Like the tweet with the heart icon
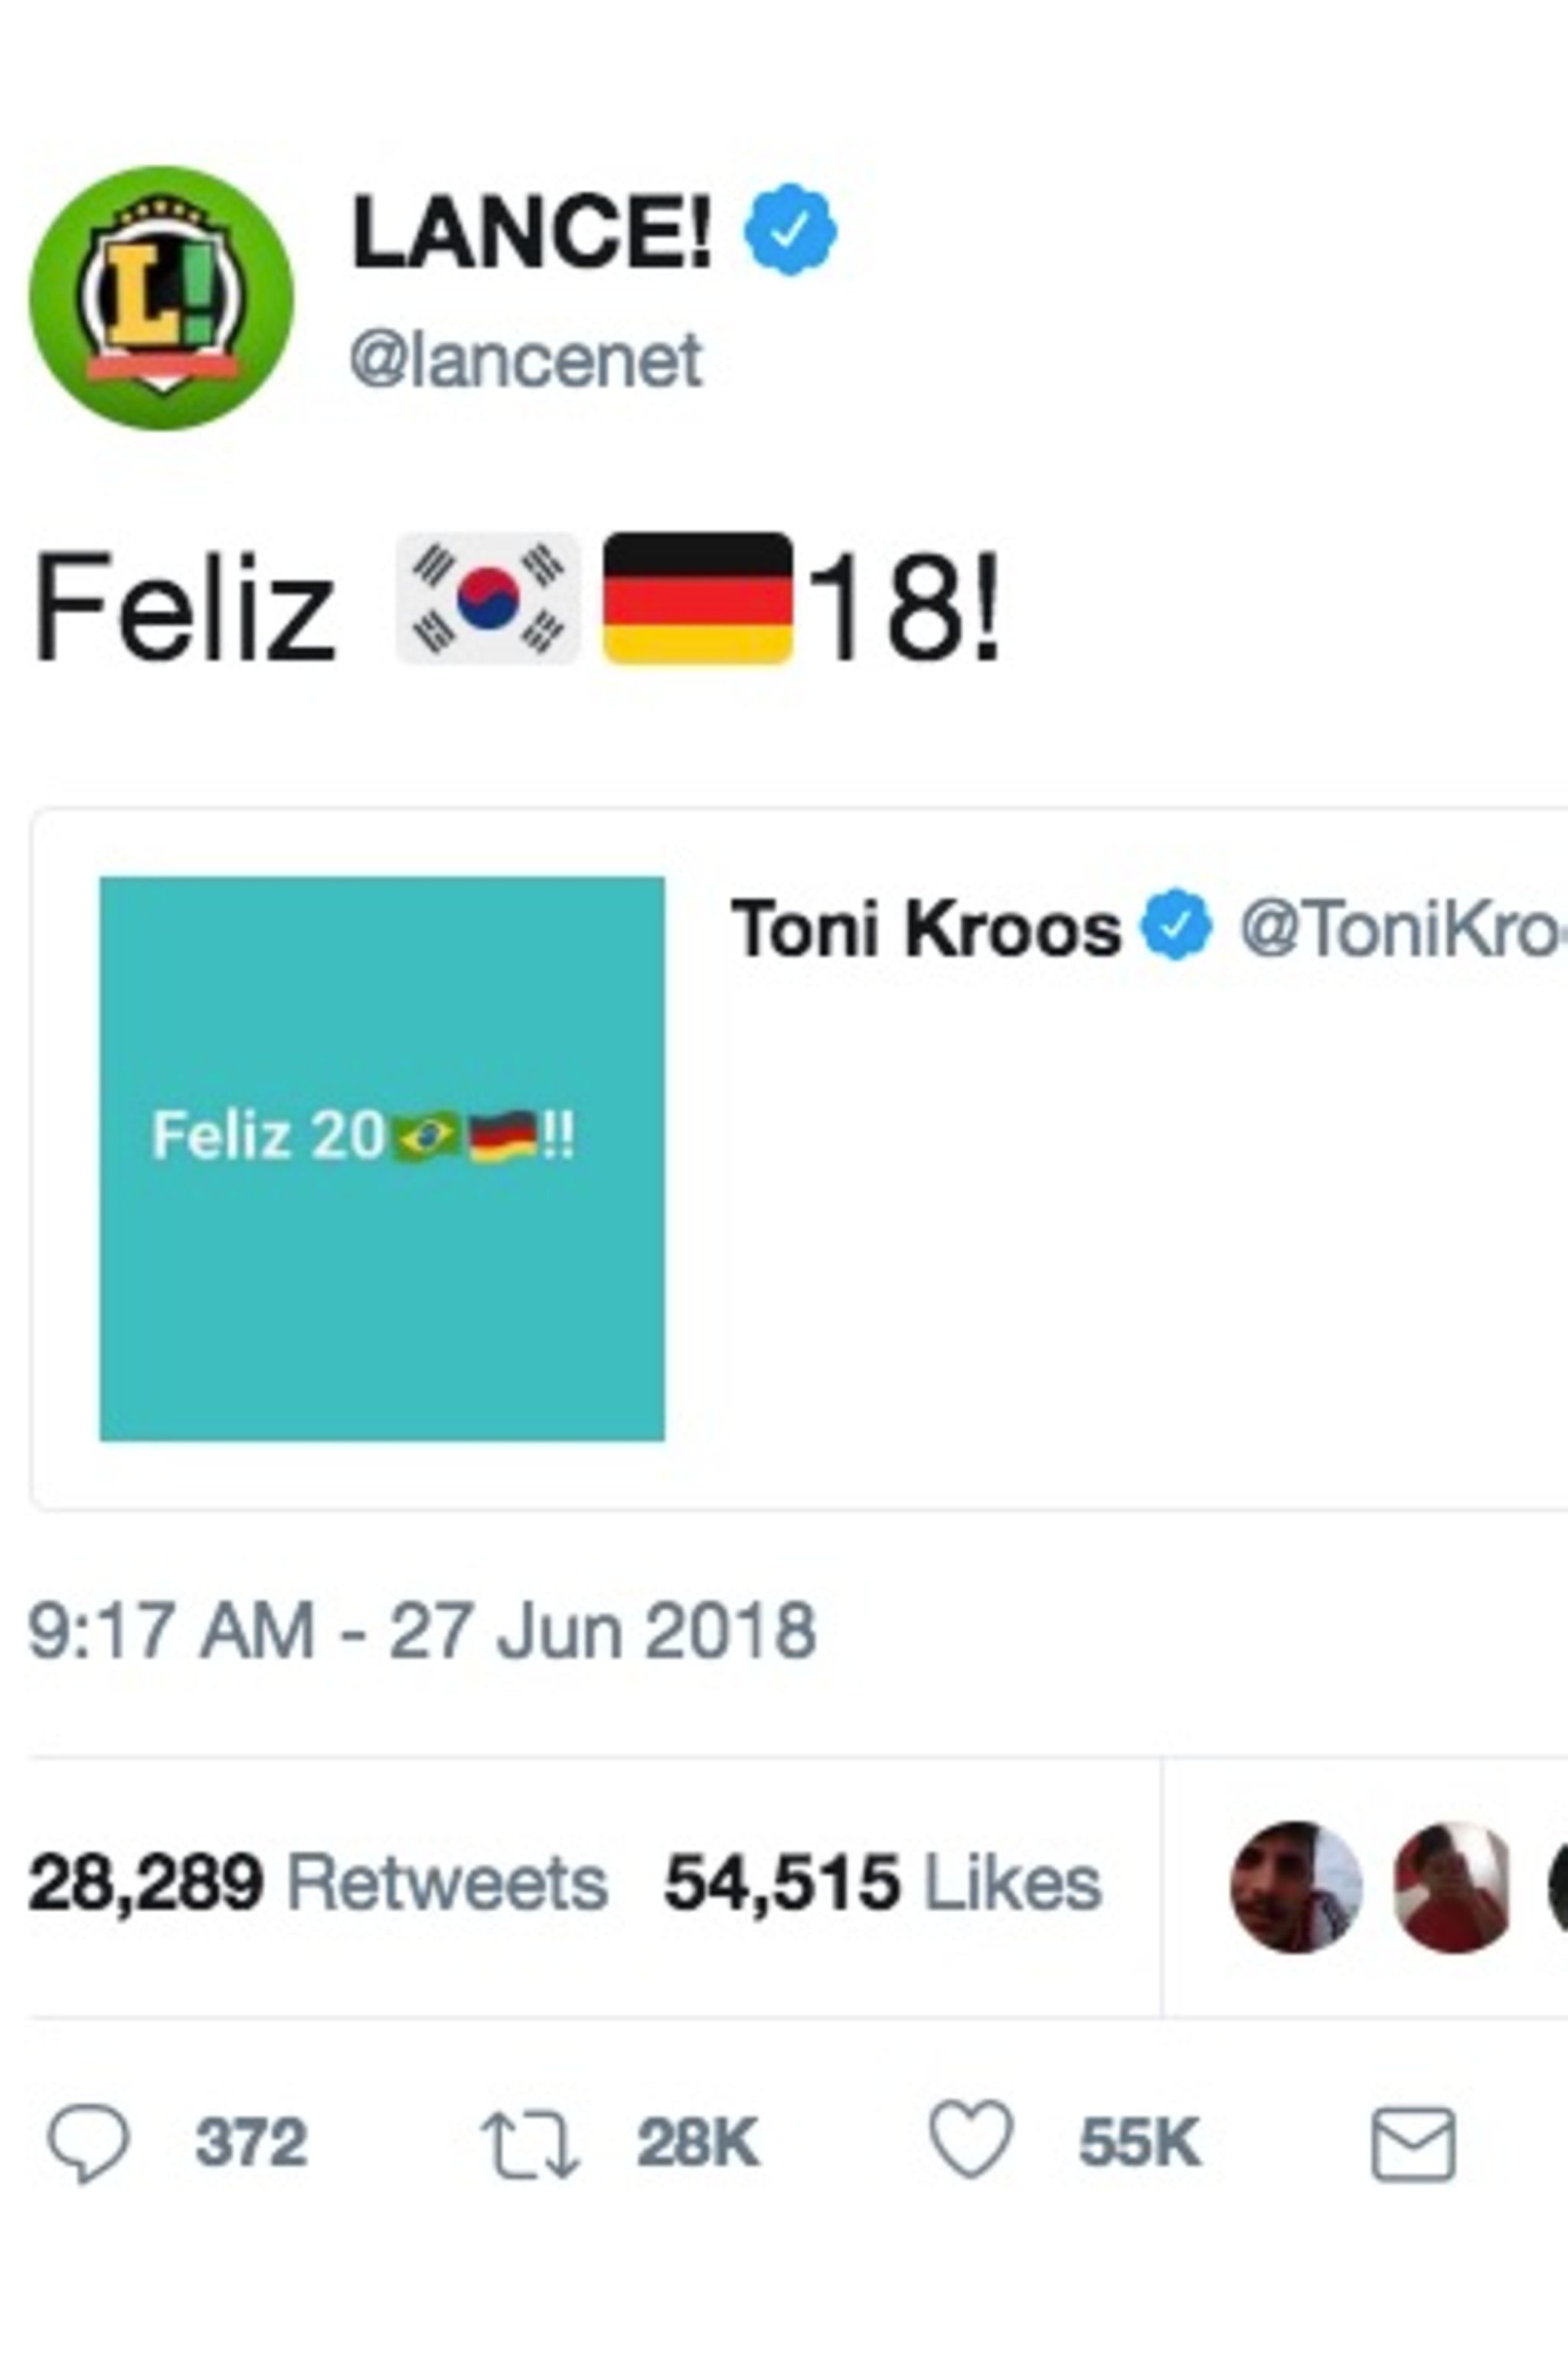The width and height of the screenshot is (1568, 2353). coord(971,2142)
